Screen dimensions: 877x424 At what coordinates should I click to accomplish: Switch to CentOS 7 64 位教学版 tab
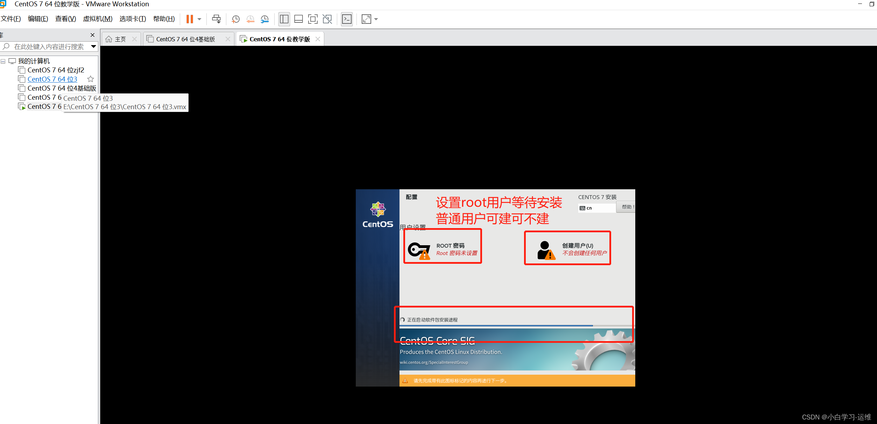(x=280, y=39)
